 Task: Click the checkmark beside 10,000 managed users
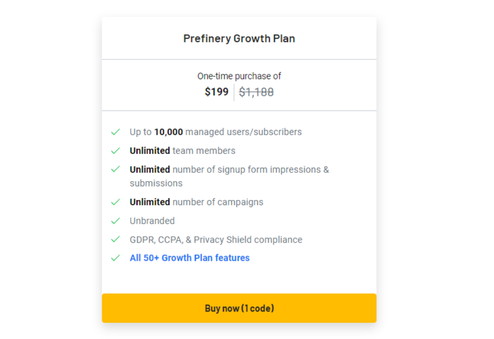[x=115, y=132]
